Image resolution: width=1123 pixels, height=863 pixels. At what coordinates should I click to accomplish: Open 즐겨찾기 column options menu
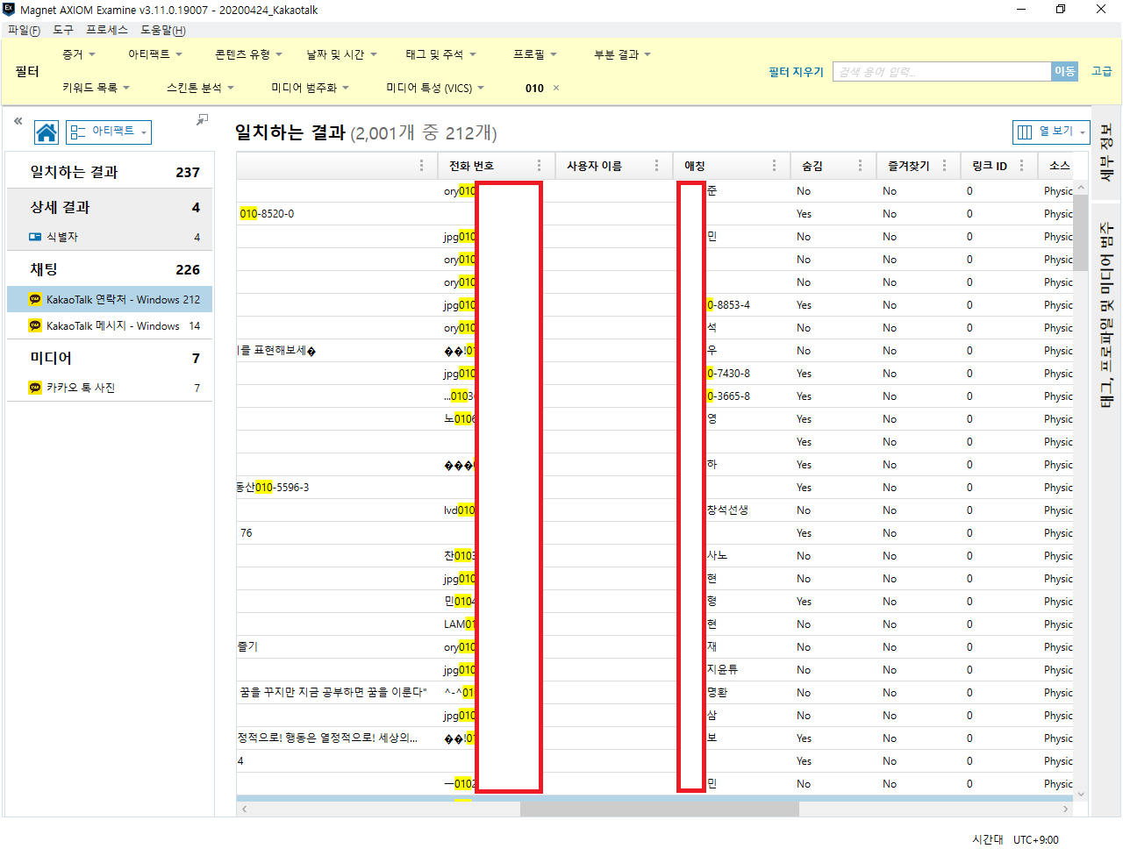click(x=944, y=166)
